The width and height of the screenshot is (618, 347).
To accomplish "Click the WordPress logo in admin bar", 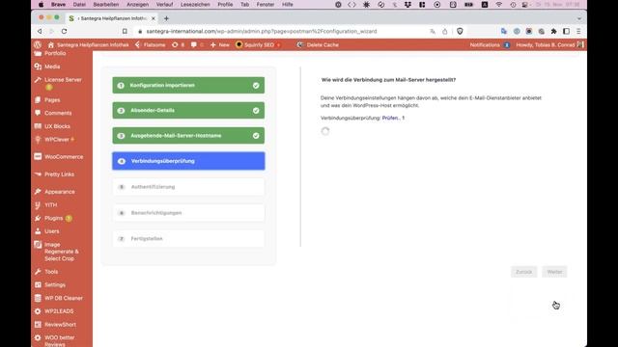I will coord(38,45).
